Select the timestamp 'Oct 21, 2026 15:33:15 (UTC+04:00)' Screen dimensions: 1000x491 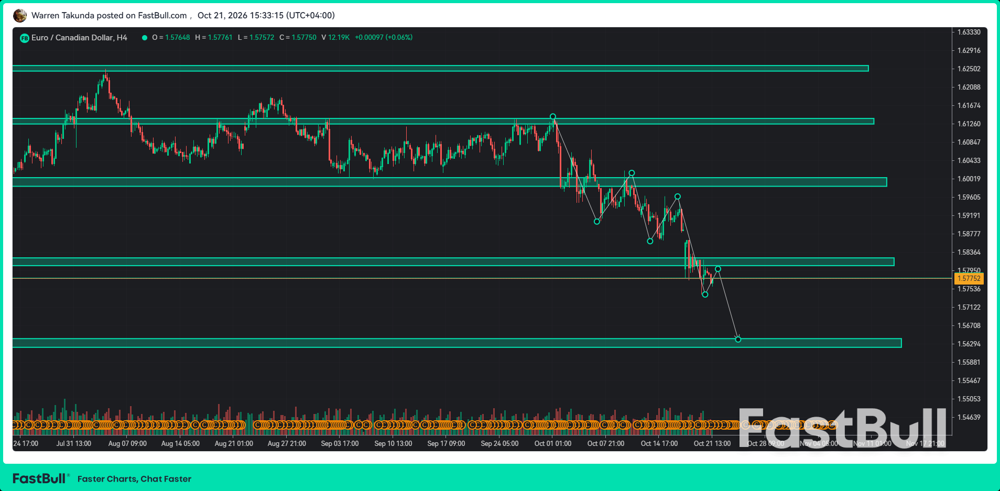point(266,16)
